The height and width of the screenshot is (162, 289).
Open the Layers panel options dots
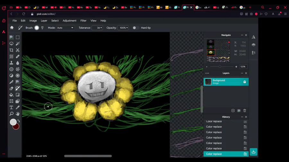tap(207, 73)
